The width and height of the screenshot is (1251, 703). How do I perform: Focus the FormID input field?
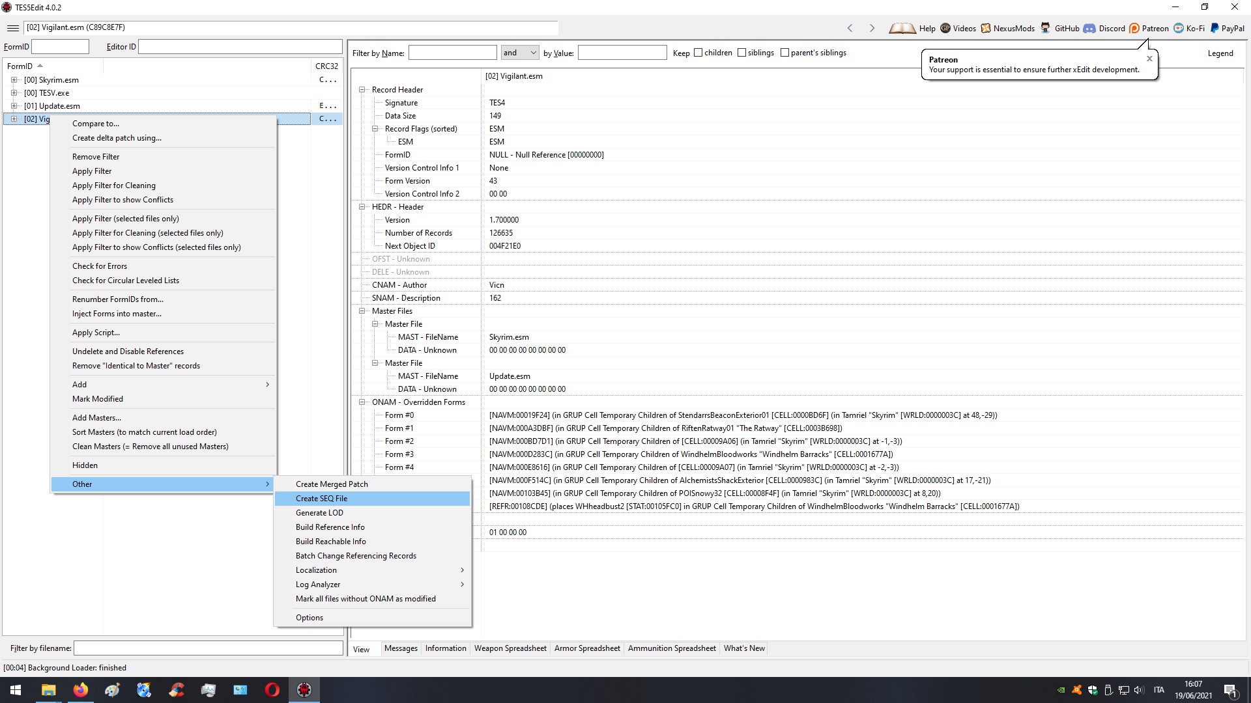pos(60,47)
